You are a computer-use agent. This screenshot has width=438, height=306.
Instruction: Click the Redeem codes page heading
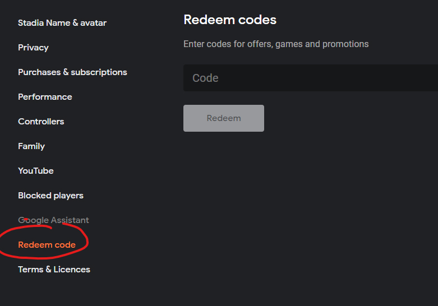pos(230,20)
